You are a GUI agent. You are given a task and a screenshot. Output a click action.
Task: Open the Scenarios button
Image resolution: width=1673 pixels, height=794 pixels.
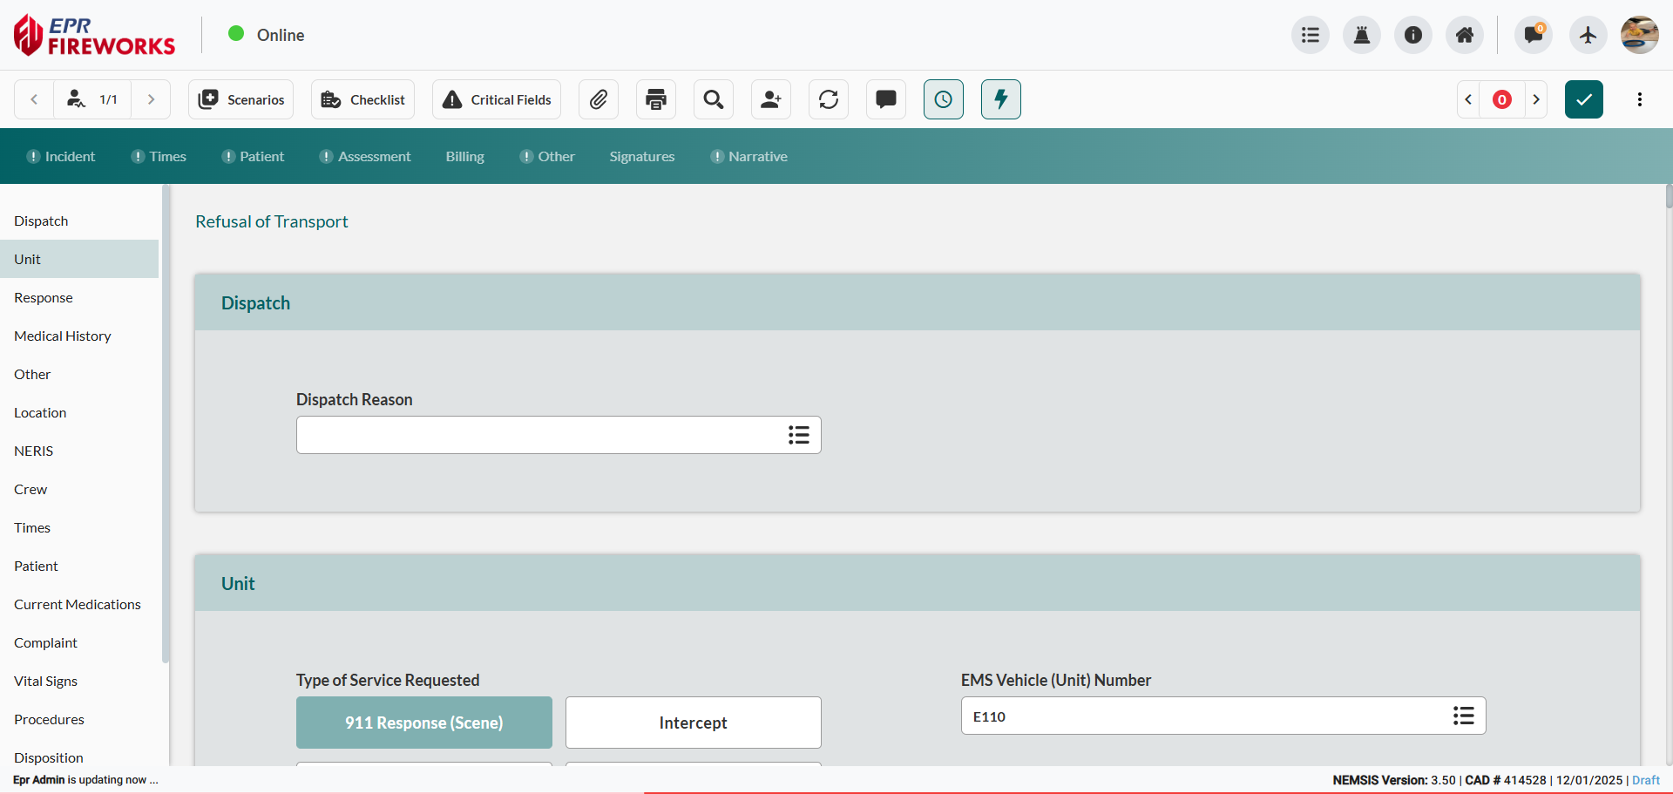tap(241, 99)
